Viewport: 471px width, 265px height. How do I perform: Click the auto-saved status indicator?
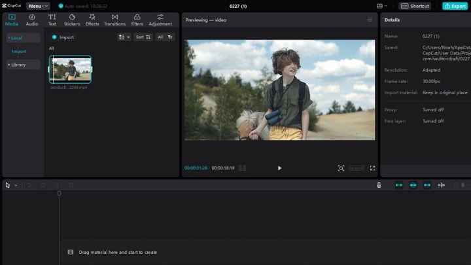pos(82,6)
